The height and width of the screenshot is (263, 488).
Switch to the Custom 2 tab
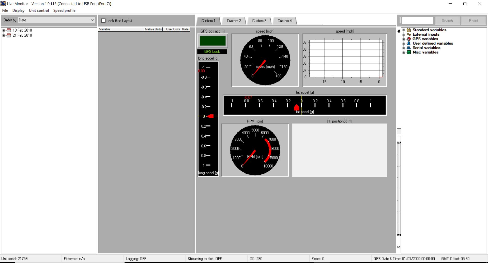234,21
